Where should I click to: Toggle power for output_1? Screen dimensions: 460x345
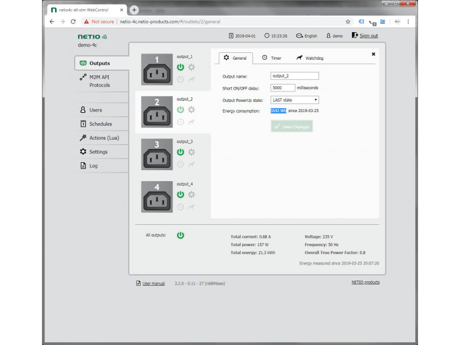click(181, 67)
